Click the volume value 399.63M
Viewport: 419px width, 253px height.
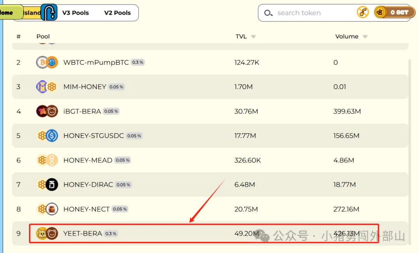pyautogui.click(x=347, y=111)
